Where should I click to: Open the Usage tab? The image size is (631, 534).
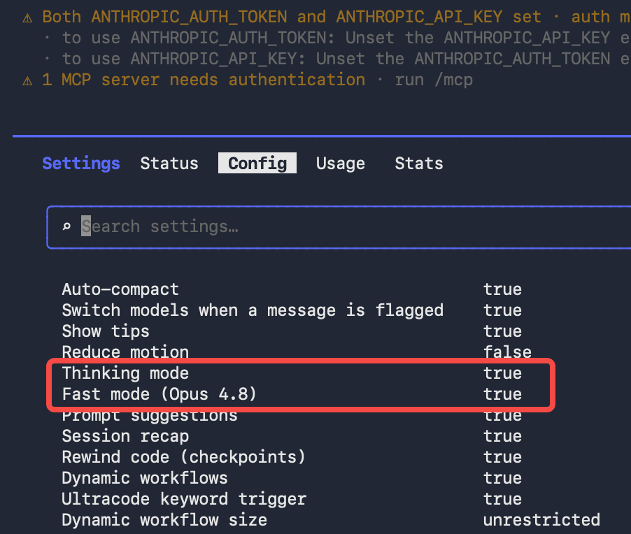pos(341,164)
